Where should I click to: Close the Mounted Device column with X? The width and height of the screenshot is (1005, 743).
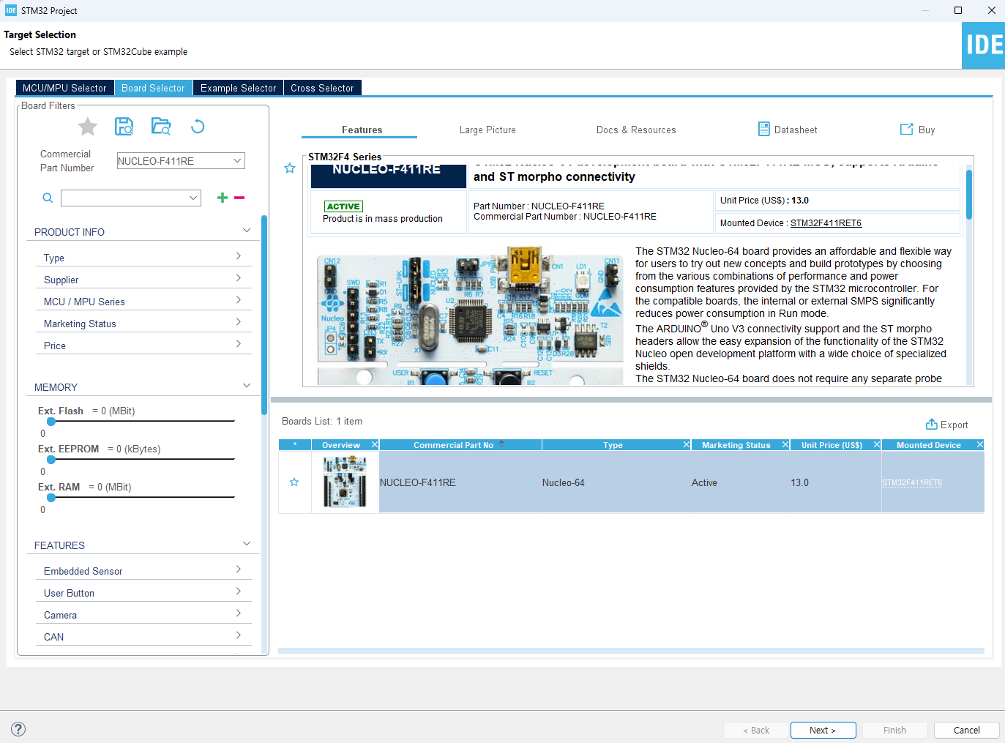point(979,444)
